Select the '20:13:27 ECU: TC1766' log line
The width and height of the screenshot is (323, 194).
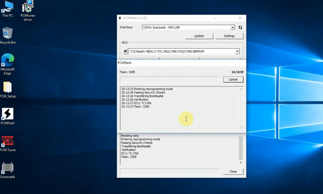(136, 103)
